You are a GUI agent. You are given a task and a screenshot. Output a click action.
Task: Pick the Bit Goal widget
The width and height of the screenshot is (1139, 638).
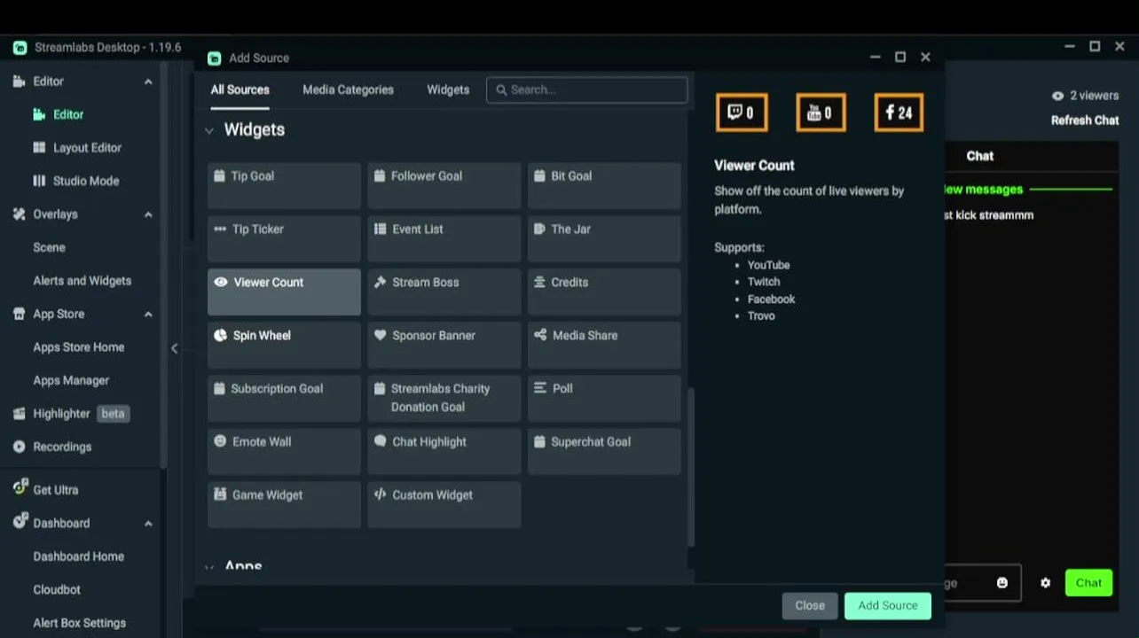(x=604, y=185)
